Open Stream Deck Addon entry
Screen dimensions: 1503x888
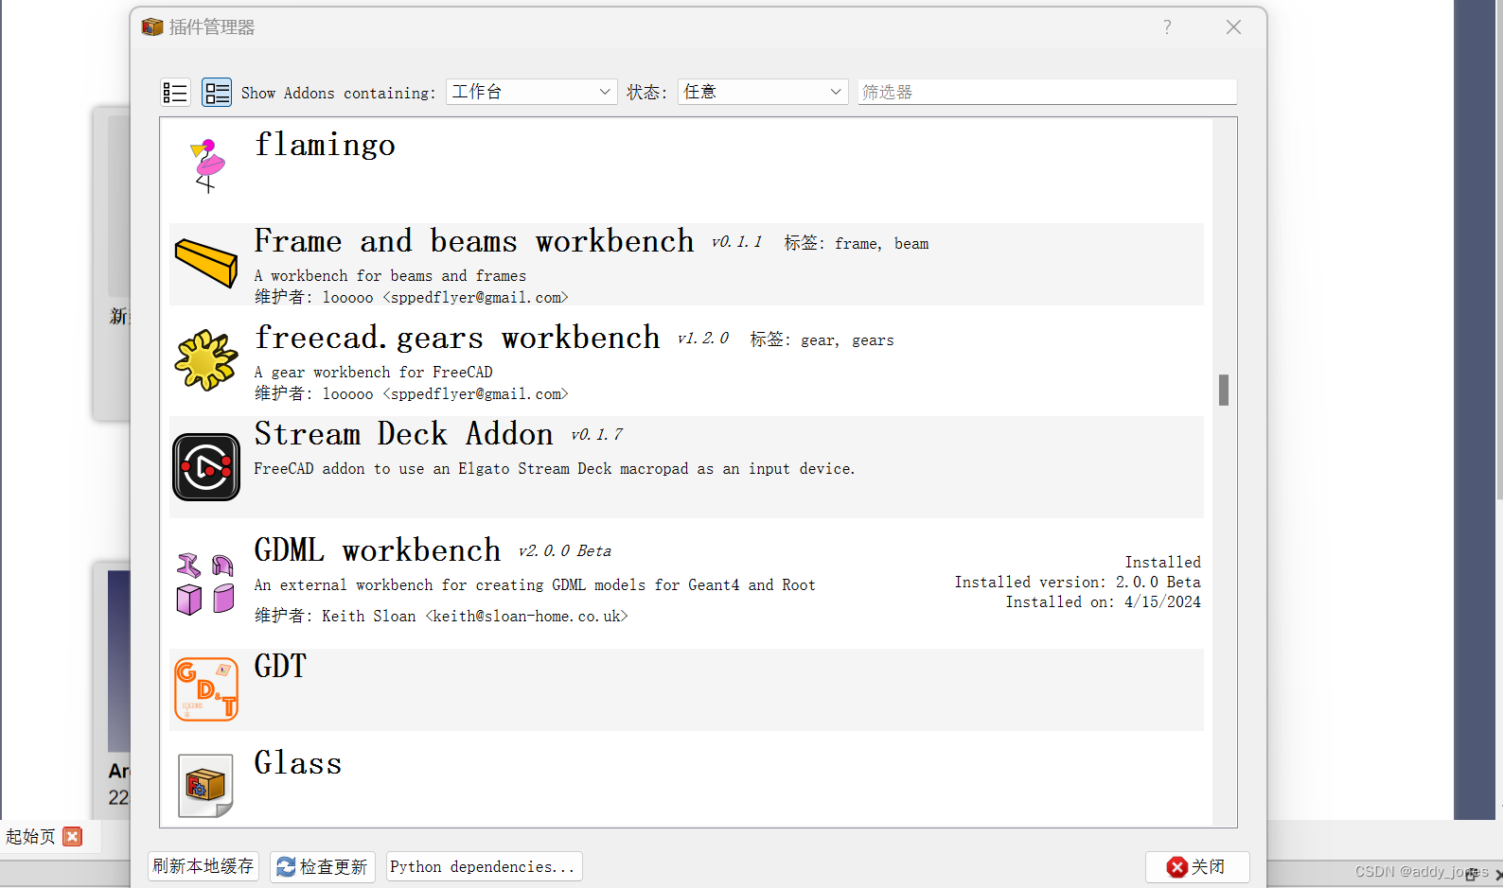tap(686, 467)
